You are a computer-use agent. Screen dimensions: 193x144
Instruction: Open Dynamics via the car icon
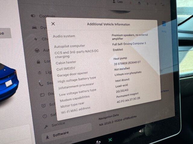(x=34, y=28)
